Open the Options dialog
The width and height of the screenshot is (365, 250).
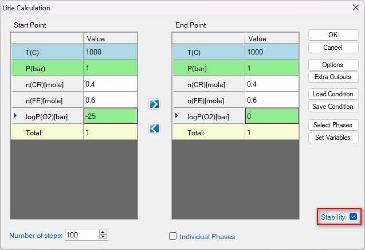coord(333,65)
